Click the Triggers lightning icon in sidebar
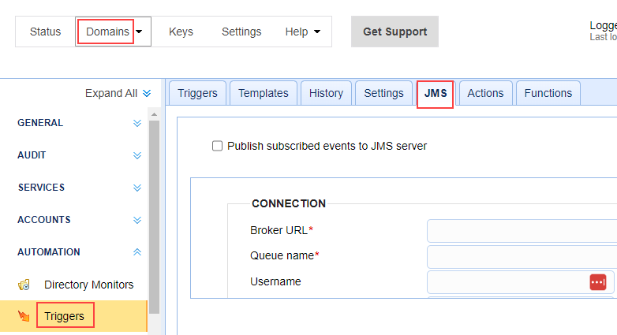The height and width of the screenshot is (335, 617). 24,317
